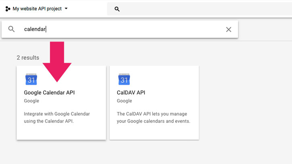
Task: Open My website API project selector
Action: (37, 8)
